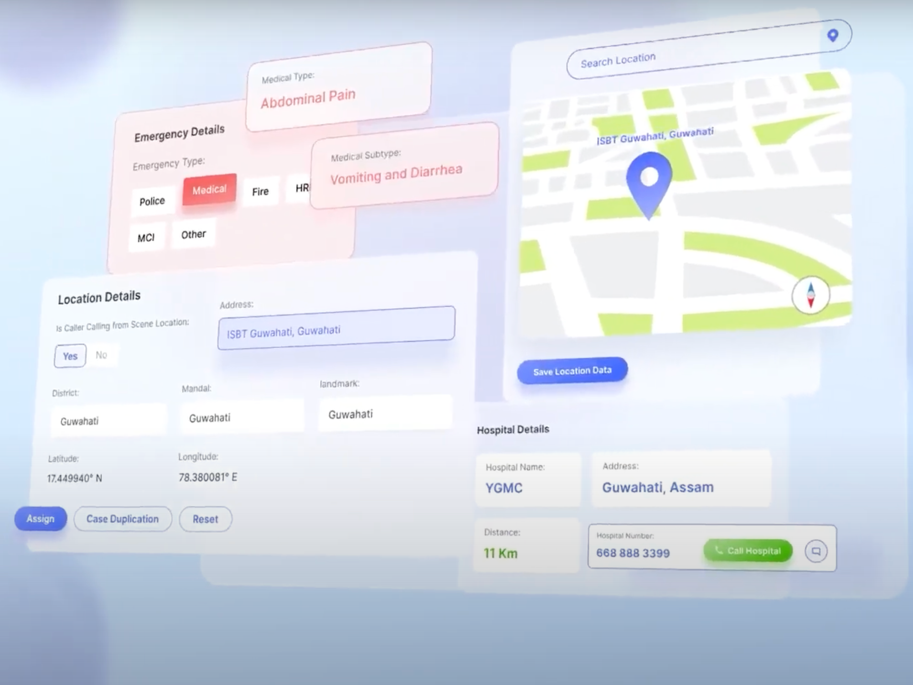Click the Call Hospital button
Screen dimensions: 913x685
(x=748, y=551)
